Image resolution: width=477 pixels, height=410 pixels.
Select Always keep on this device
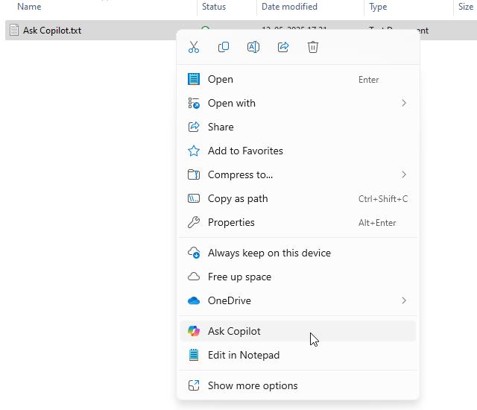point(298,253)
